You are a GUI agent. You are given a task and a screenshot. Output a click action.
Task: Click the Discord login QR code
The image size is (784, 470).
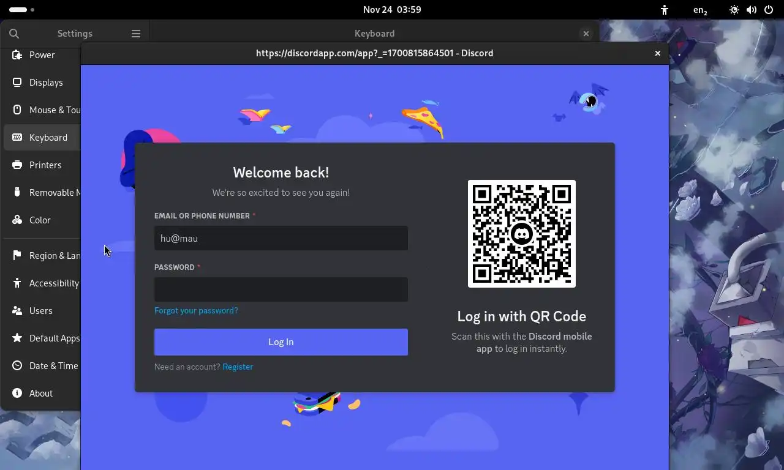point(522,234)
